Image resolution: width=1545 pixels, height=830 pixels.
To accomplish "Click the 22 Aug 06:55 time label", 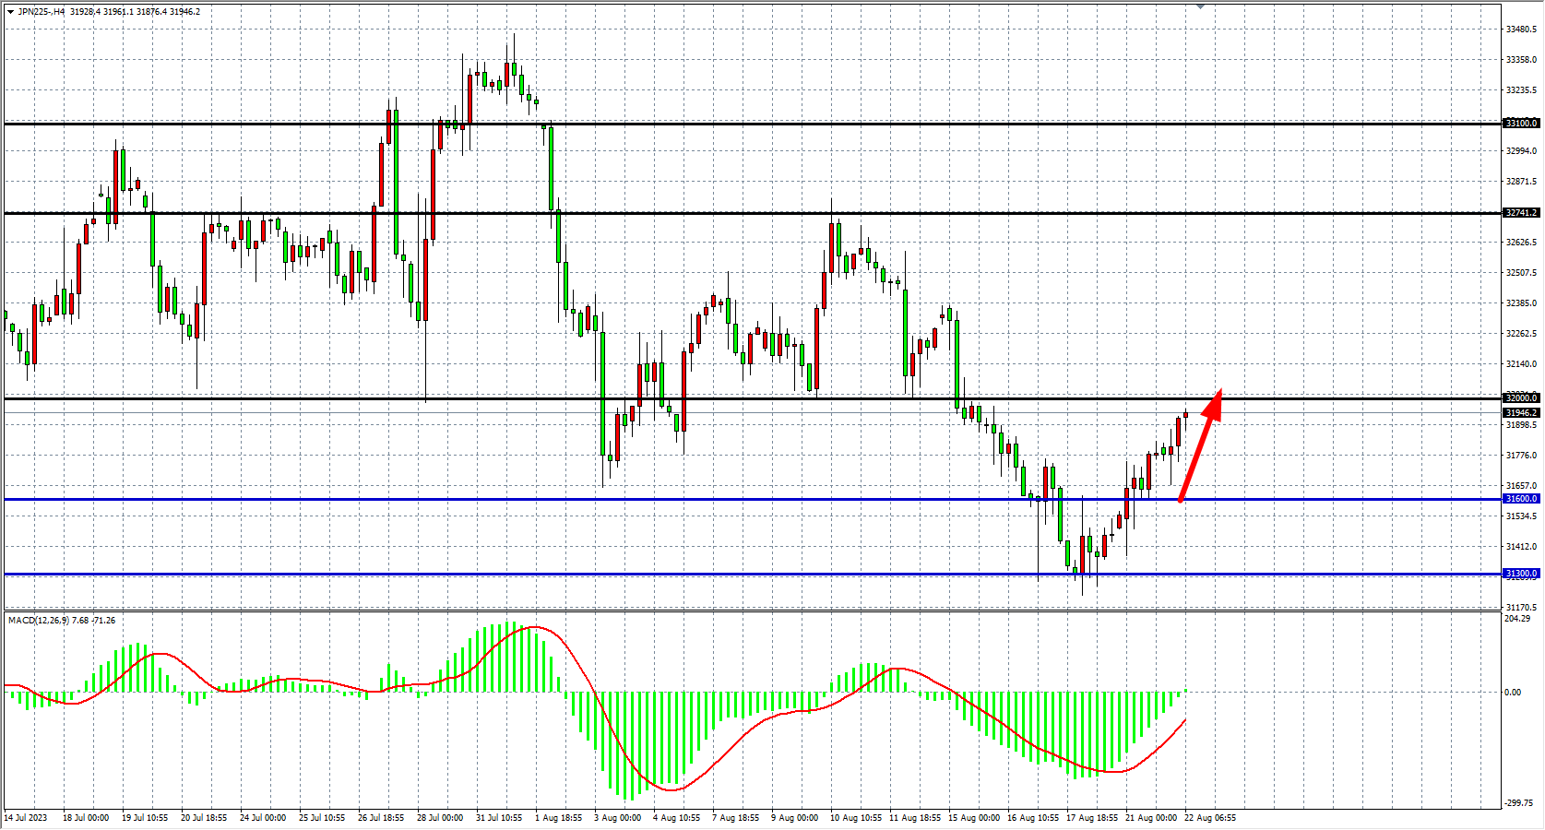I will click(x=1209, y=818).
